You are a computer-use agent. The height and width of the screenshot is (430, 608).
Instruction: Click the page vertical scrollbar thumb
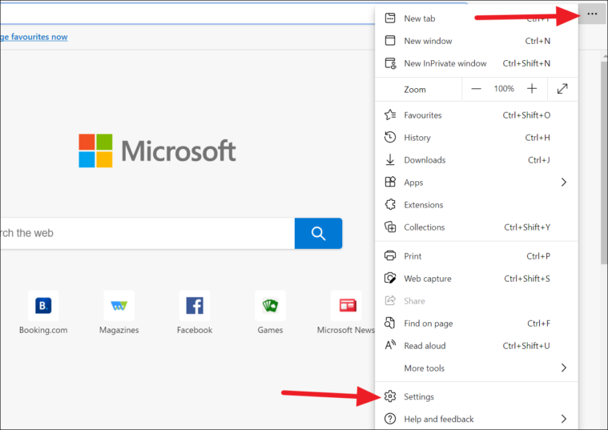pos(604,162)
